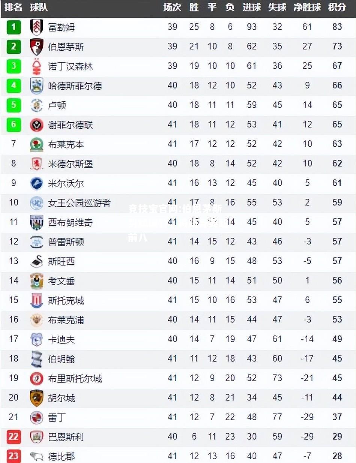This screenshot has height=463, width=356.
Task: Click the Millwall blue lion crest
Action: [x=37, y=183]
